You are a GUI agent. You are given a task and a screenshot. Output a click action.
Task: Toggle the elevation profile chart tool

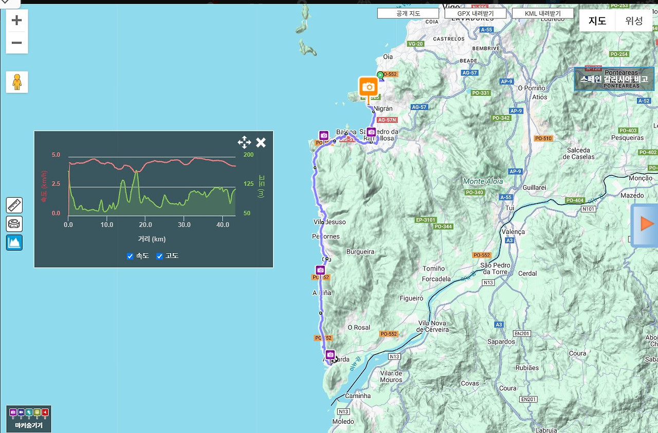pyautogui.click(x=14, y=242)
